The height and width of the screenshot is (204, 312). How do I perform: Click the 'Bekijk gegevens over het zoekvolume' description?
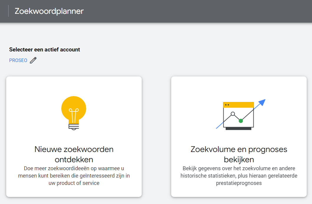pyautogui.click(x=239, y=175)
